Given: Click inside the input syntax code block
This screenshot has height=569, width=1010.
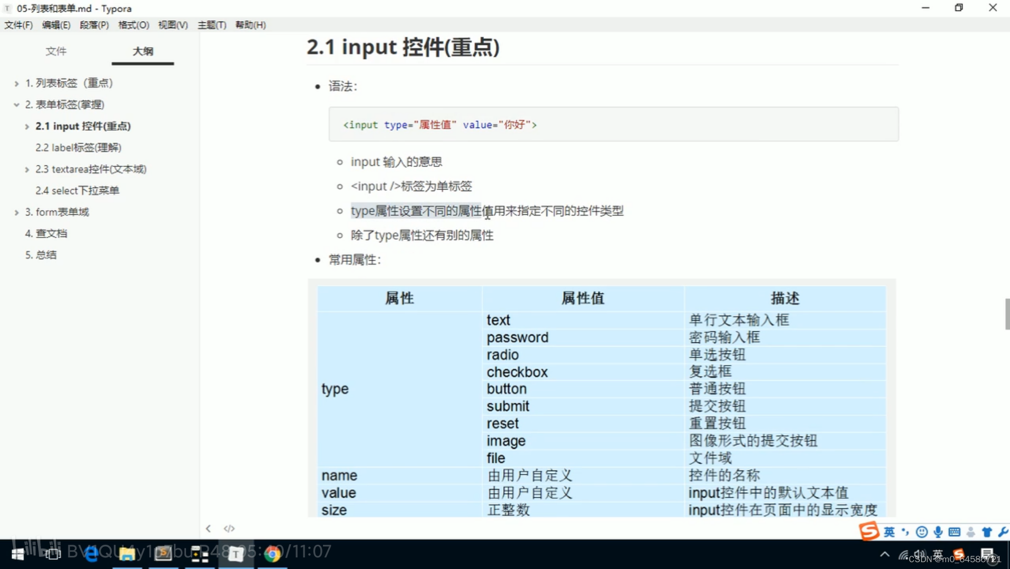Looking at the screenshot, I should 613,124.
